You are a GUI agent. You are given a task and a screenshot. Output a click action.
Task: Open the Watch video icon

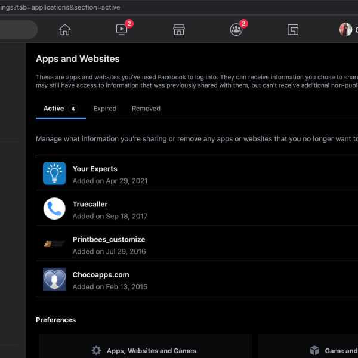pos(122,30)
